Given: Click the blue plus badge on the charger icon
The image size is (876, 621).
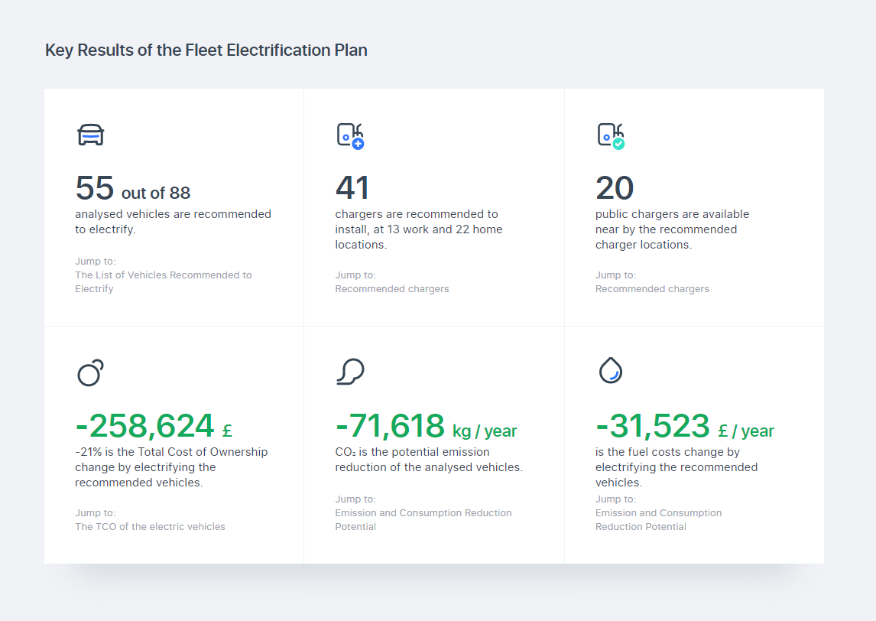Looking at the screenshot, I should (358, 144).
